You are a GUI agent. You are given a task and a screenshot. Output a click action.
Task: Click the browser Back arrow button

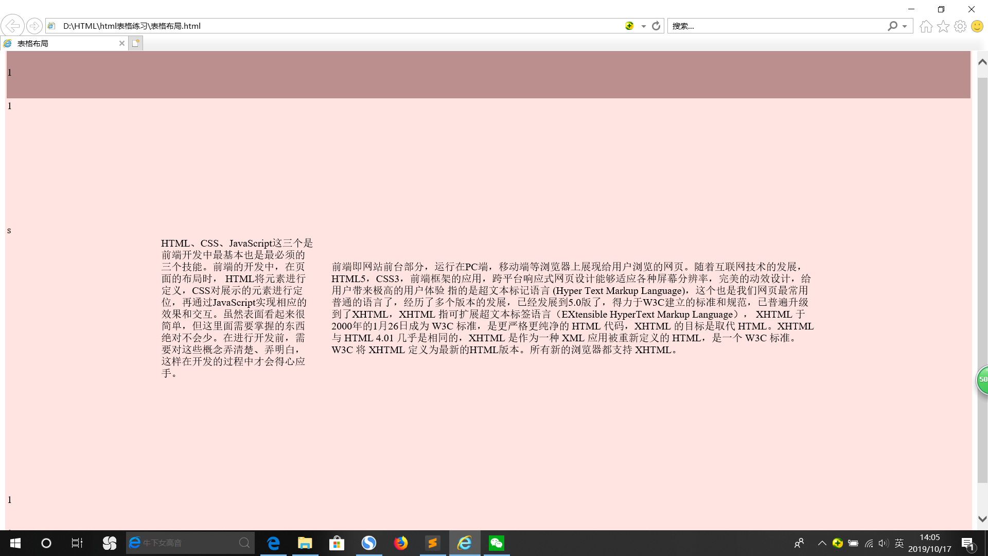point(12,26)
